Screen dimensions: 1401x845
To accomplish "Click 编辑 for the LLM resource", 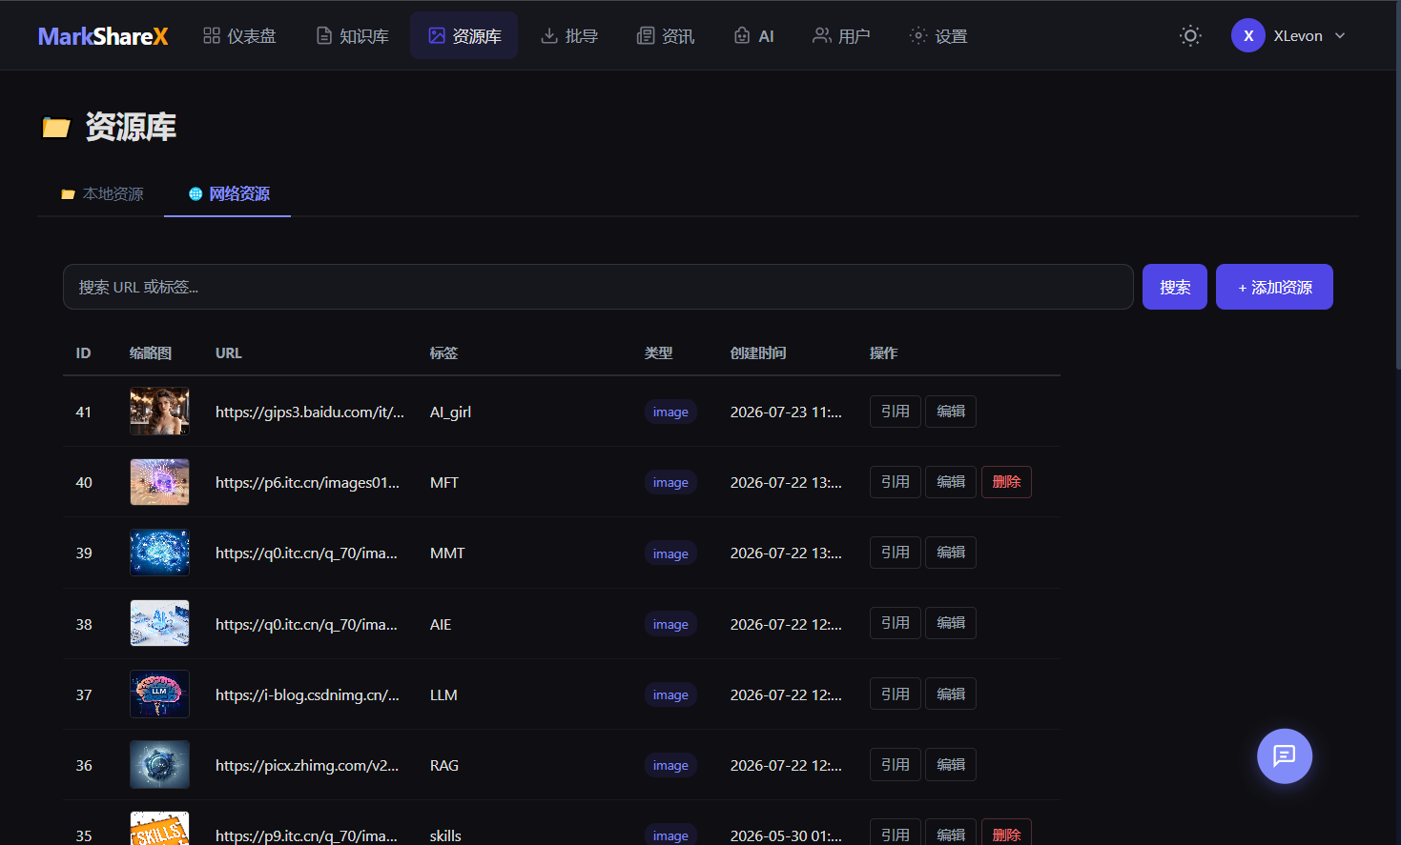I will 951,694.
